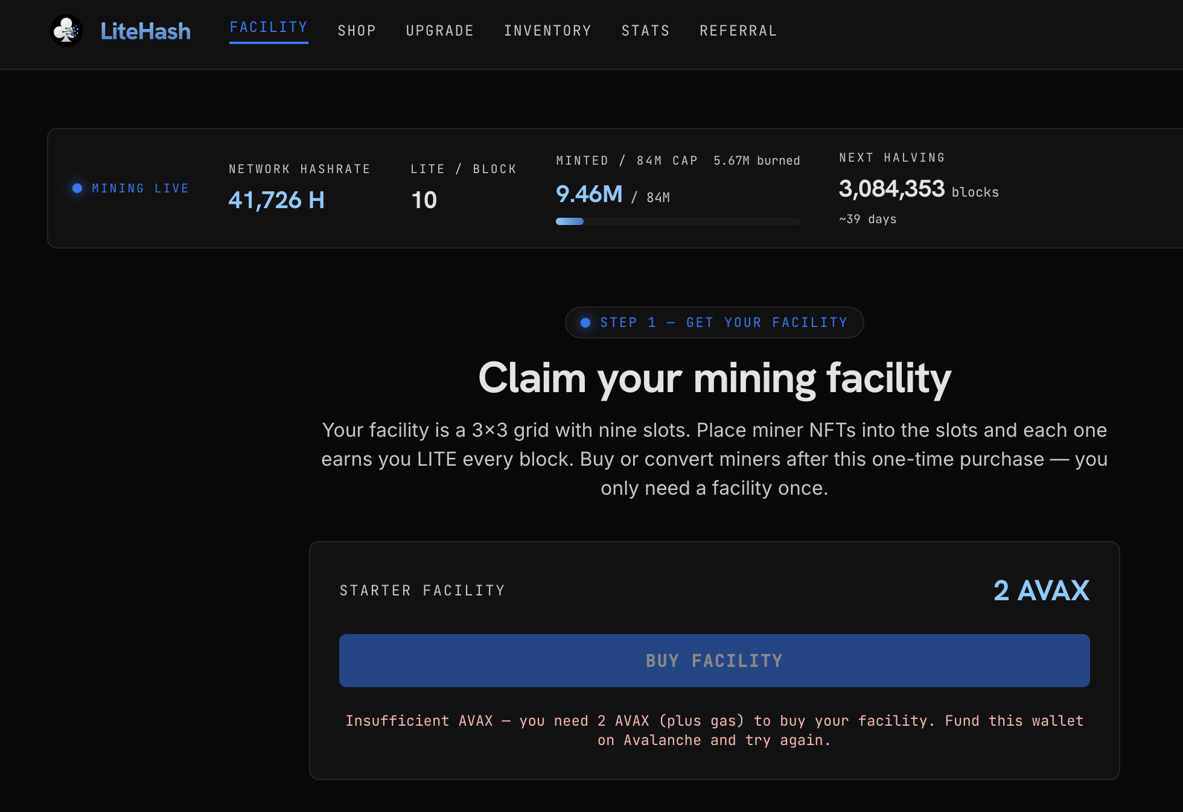Open the Referral tab
The image size is (1183, 812).
coord(739,31)
